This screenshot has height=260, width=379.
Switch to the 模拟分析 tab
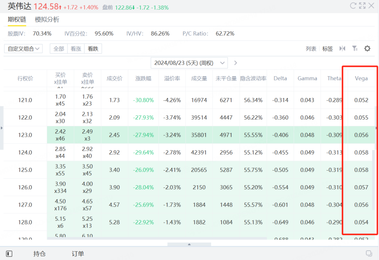click(47, 20)
